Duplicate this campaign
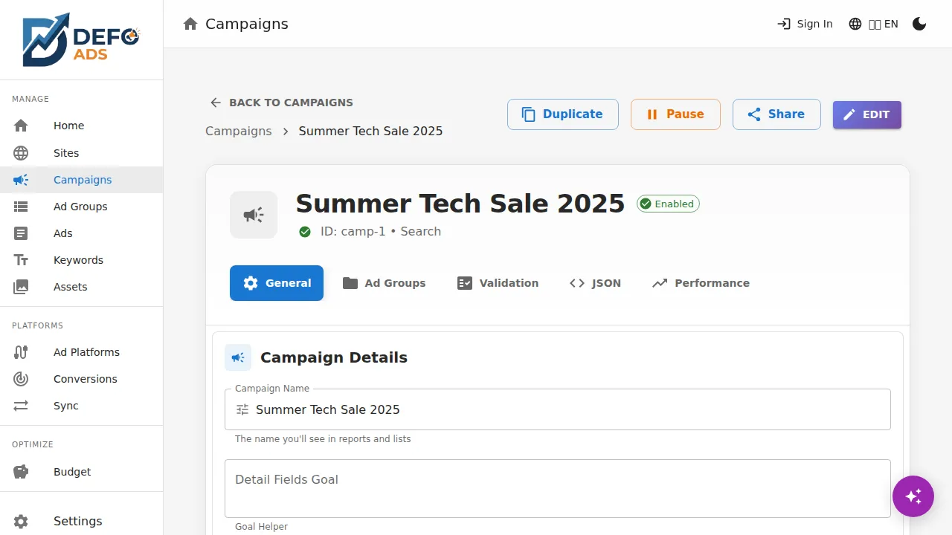The image size is (952, 535). coord(563,114)
